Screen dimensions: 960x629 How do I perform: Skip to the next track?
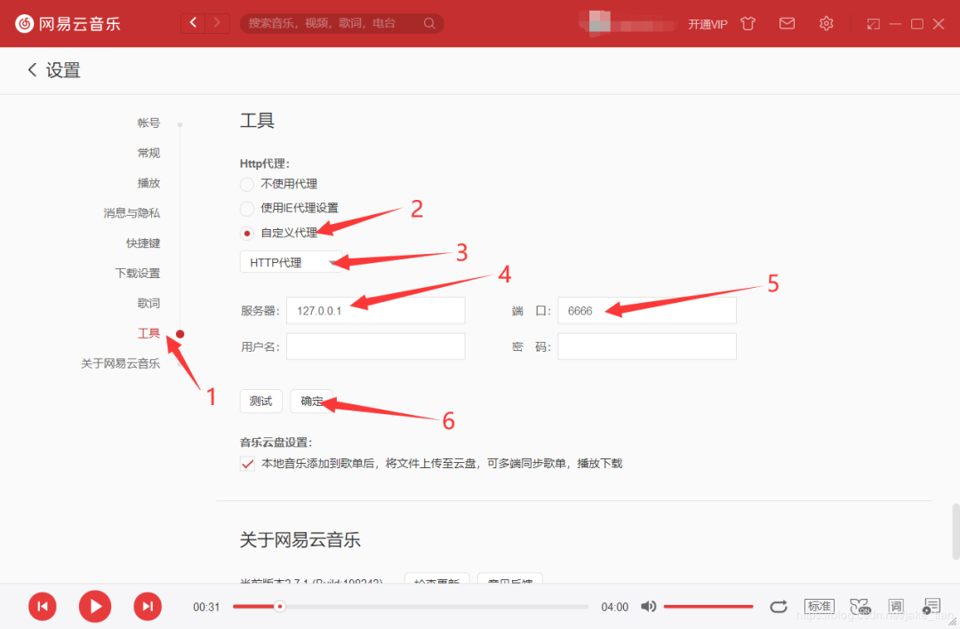click(148, 607)
